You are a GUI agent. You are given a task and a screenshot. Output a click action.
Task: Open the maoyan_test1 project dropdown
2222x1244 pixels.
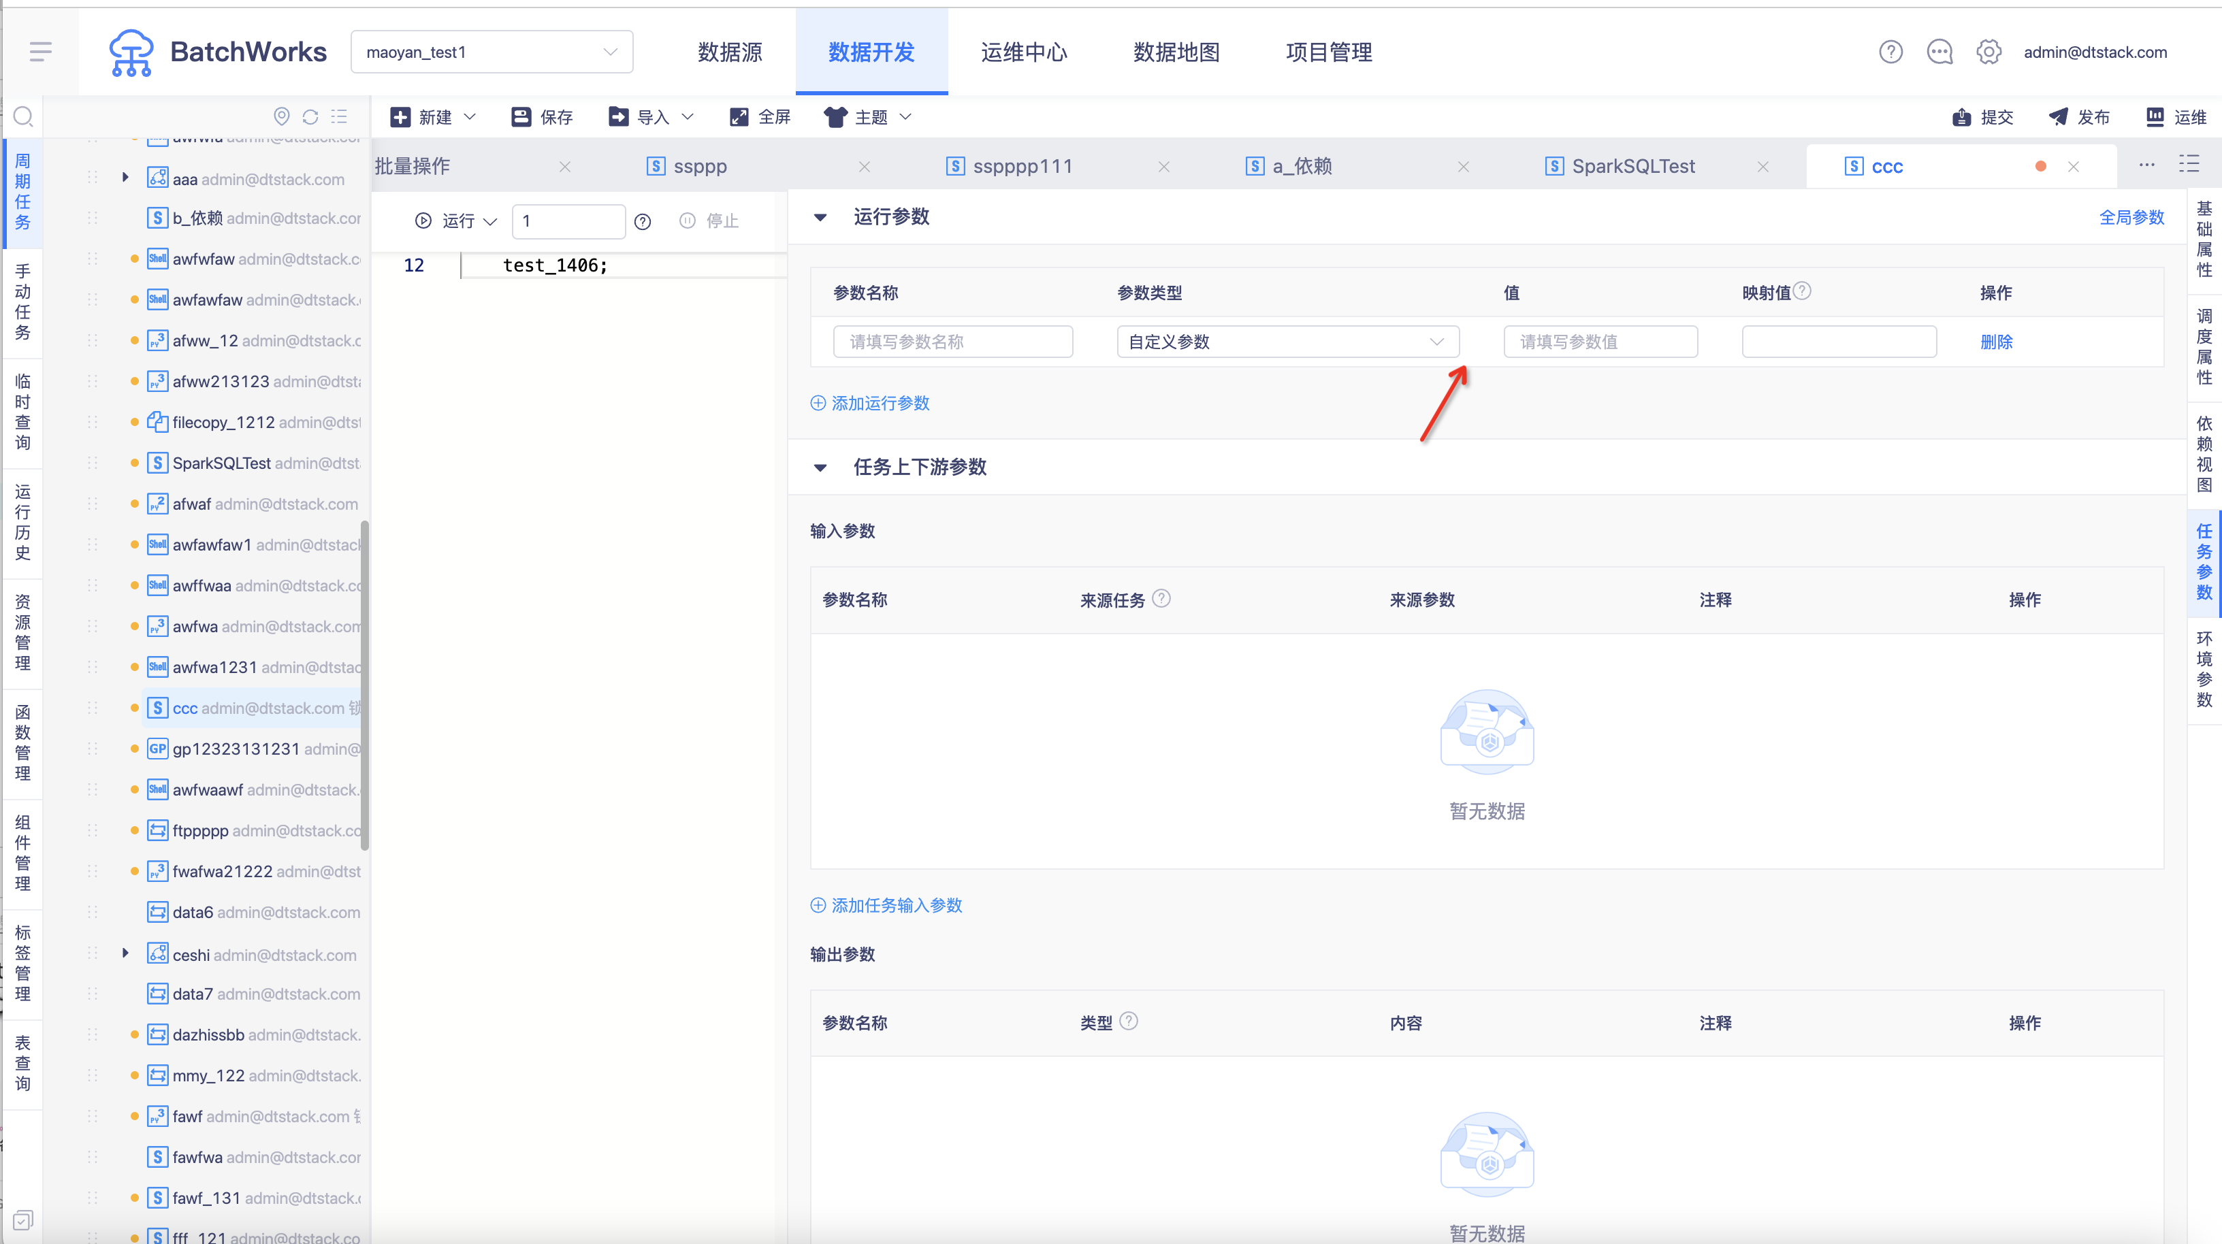tap(492, 52)
